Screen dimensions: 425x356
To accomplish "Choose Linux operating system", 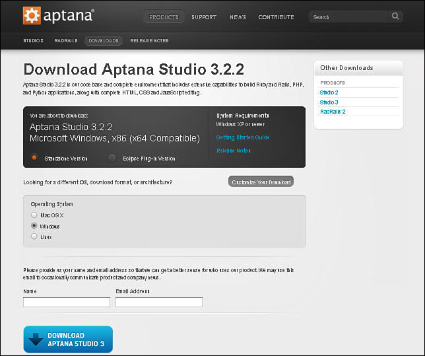I will [x=34, y=236].
